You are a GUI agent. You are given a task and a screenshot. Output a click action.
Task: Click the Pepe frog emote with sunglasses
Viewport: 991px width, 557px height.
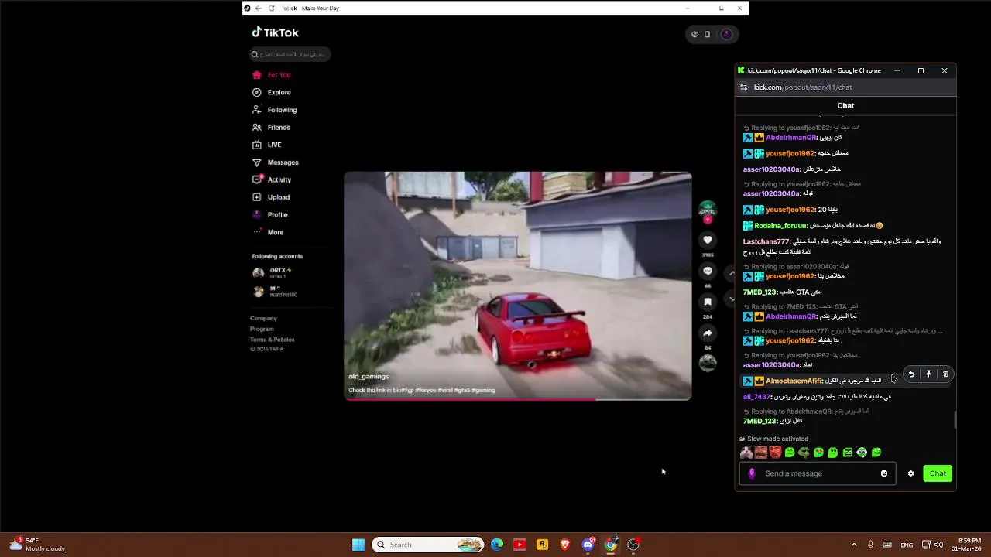point(804,453)
